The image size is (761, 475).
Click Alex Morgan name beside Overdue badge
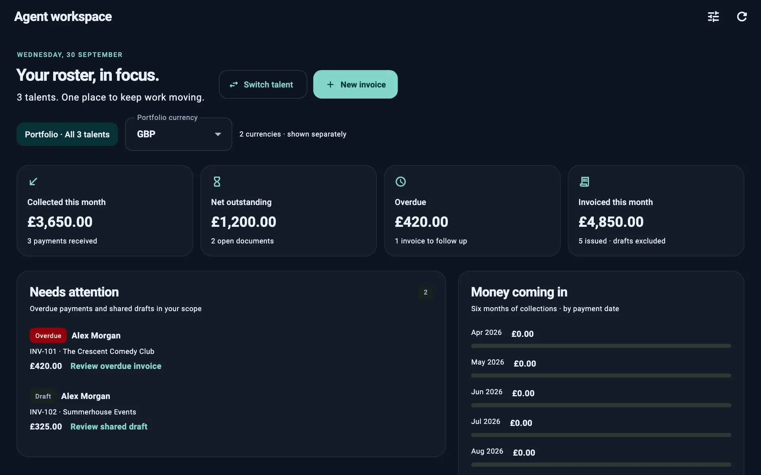pos(96,336)
